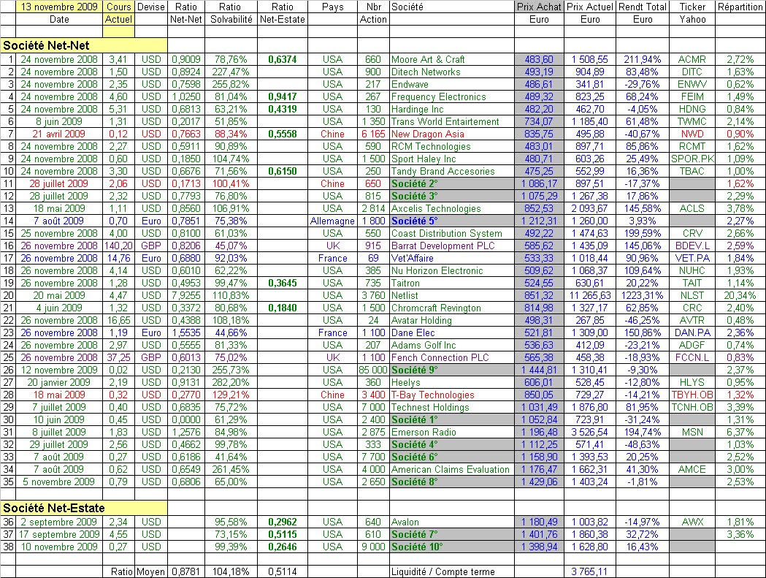Click the 'New Dragon Asia' cell
Image resolution: width=766 pixels, height=578 pixels.
pos(452,134)
